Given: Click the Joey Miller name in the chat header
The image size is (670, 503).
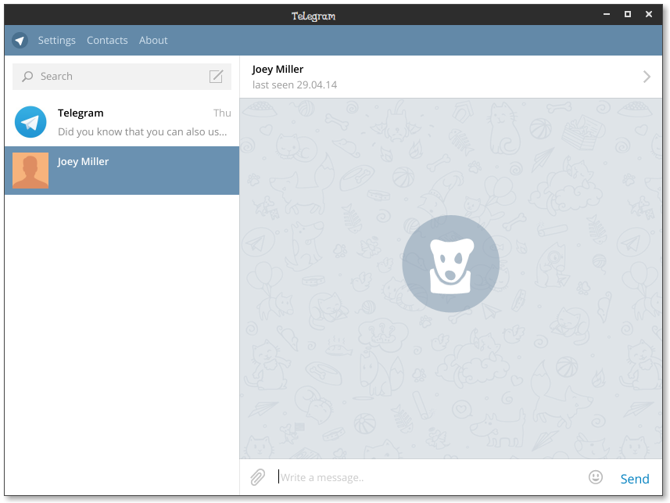Looking at the screenshot, I should (x=278, y=70).
